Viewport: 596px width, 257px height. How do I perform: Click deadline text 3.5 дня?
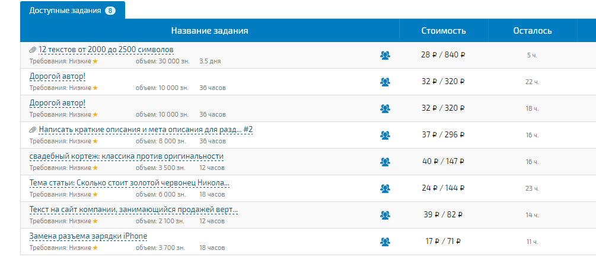pos(210,61)
